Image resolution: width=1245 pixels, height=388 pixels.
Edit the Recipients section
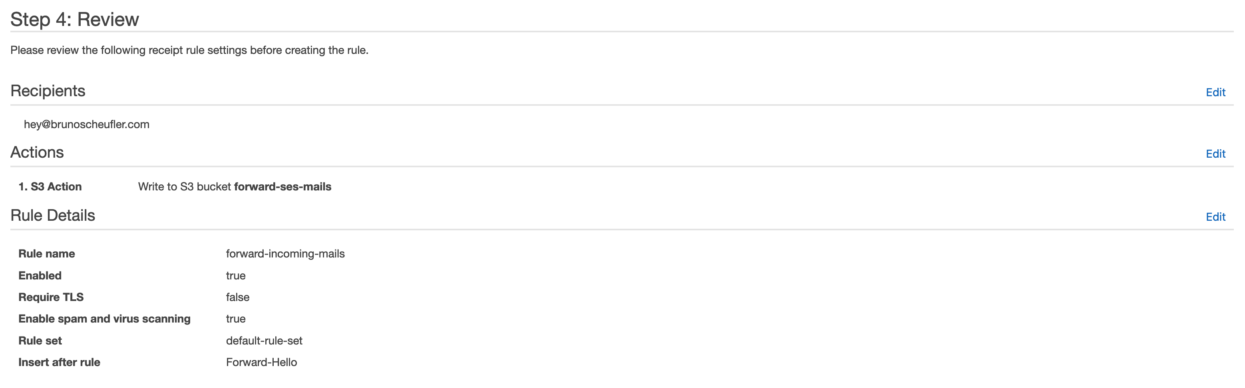click(1215, 92)
